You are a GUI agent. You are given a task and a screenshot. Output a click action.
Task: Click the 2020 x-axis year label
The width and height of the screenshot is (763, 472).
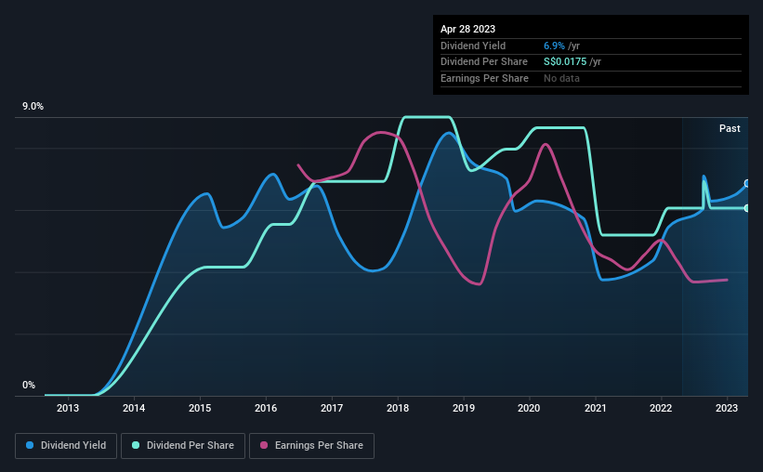coord(529,408)
